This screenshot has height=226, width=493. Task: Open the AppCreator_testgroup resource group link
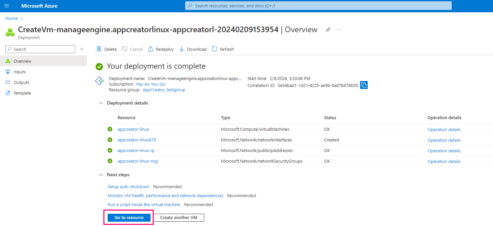point(164,90)
